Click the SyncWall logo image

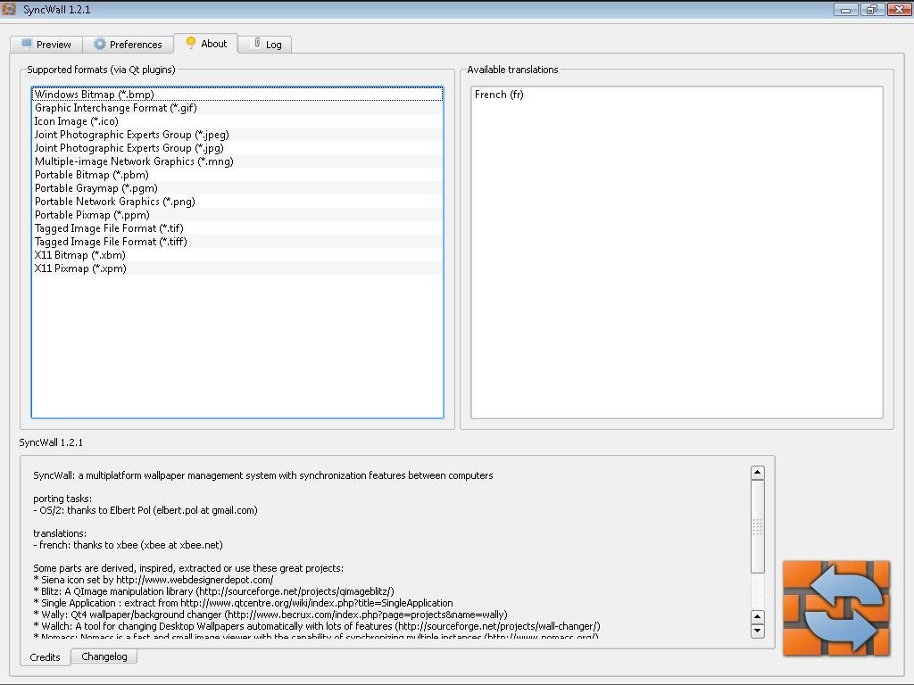pyautogui.click(x=836, y=608)
